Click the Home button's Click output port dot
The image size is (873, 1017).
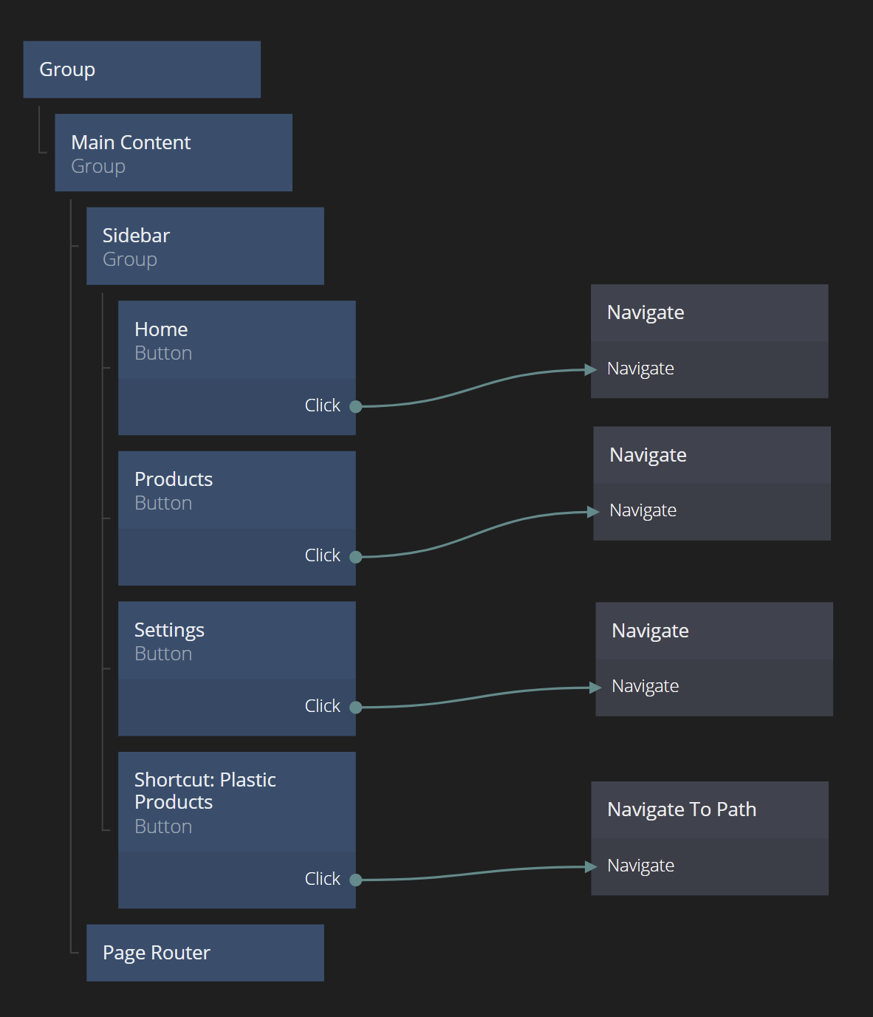pyautogui.click(x=355, y=406)
